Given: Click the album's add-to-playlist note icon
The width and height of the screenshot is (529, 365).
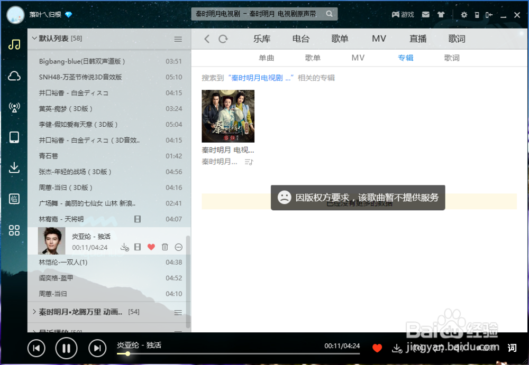Looking at the screenshot, I should [249, 162].
